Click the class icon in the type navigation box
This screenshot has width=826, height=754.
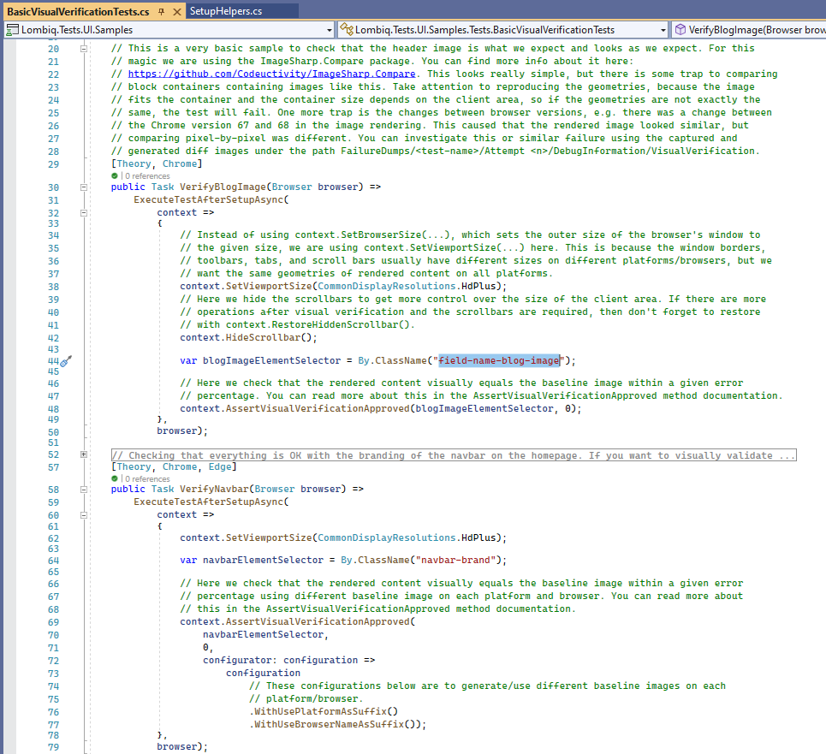click(x=346, y=29)
